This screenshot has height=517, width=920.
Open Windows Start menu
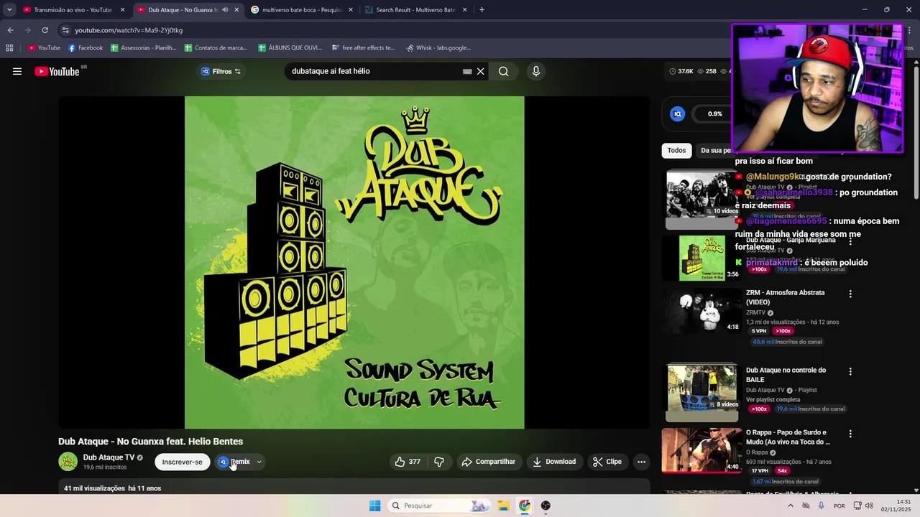point(374,506)
